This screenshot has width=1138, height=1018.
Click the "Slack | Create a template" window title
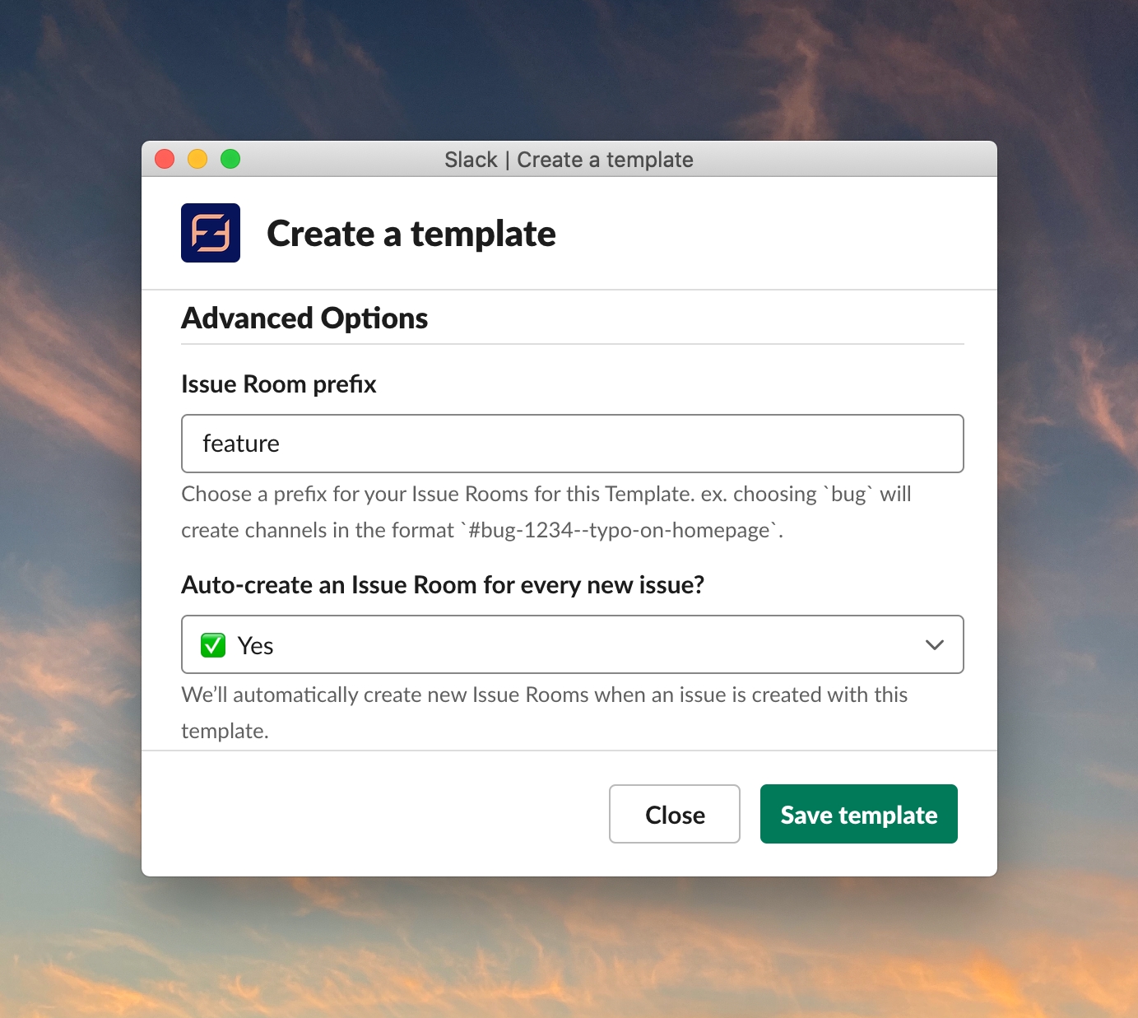click(569, 160)
